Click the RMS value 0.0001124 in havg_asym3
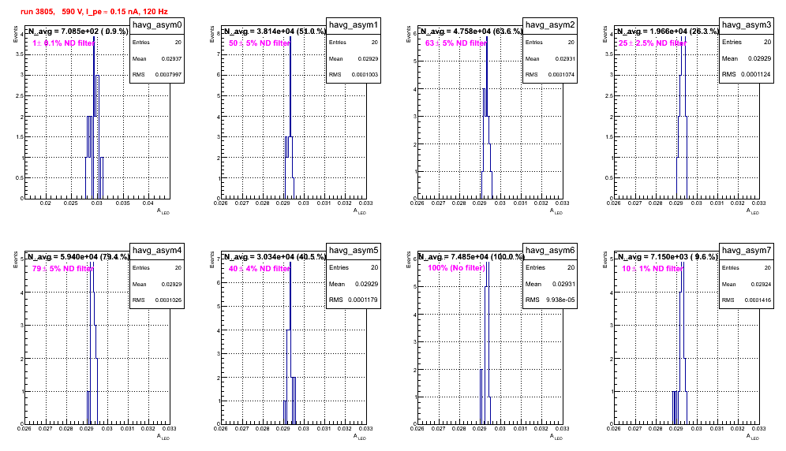The image size is (786, 451). [x=756, y=74]
